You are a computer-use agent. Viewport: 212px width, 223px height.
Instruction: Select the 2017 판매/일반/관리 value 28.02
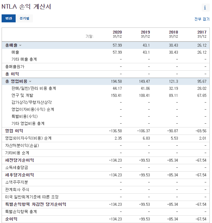pos(202,88)
